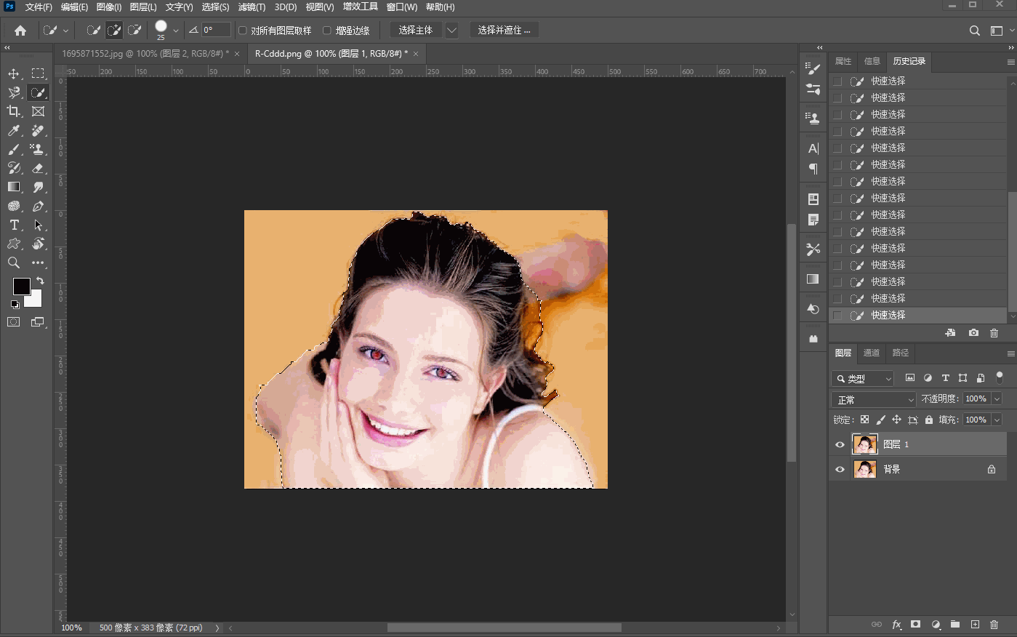Click the 选择并遮住 button
1017x637 pixels.
pos(503,31)
